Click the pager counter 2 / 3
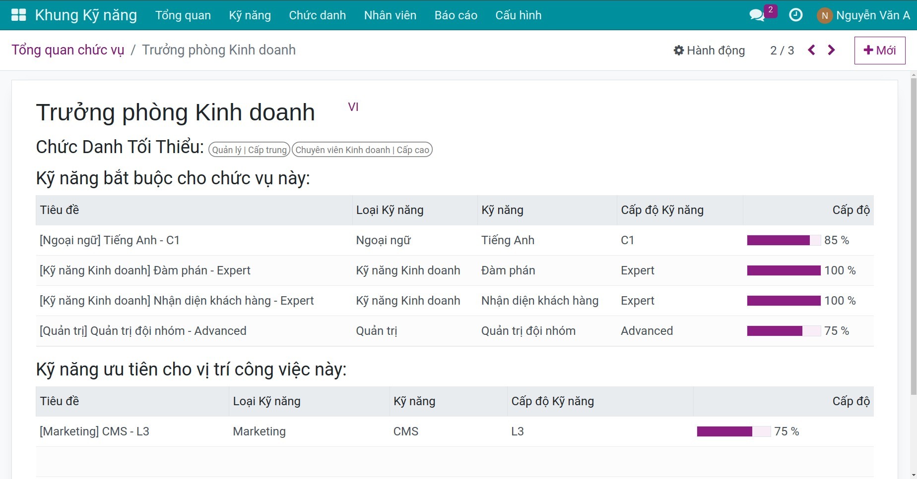Image resolution: width=917 pixels, height=479 pixels. [782, 51]
